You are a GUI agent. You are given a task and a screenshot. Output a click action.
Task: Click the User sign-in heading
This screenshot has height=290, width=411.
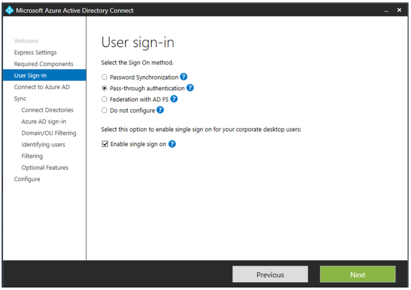pos(138,42)
